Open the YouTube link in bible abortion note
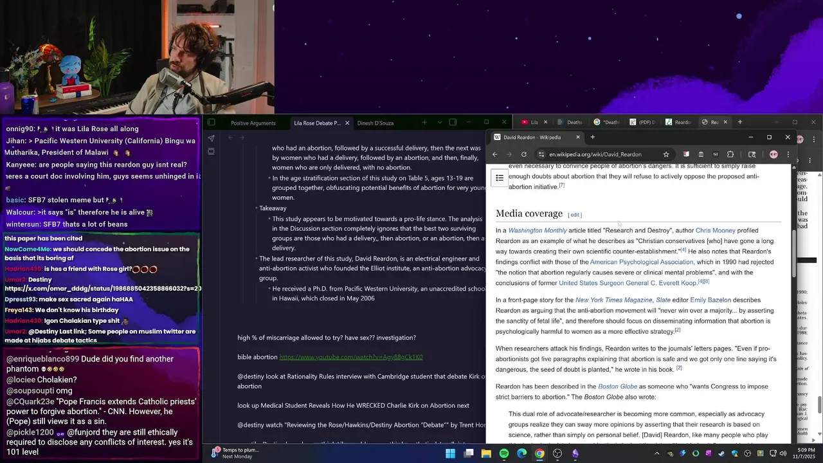 coord(350,357)
